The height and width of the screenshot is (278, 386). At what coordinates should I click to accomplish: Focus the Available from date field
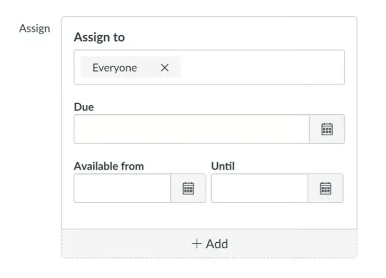[122, 188]
